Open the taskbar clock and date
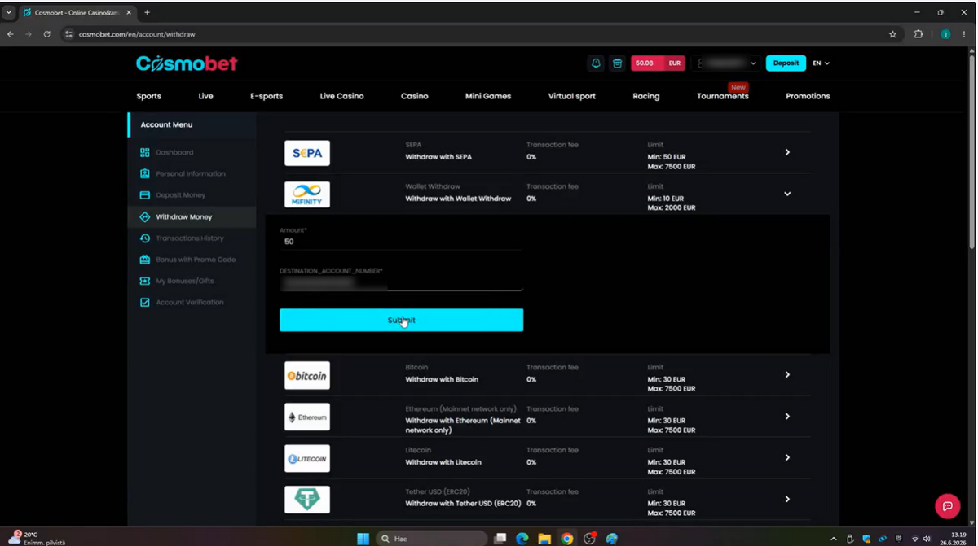This screenshot has width=978, height=546. (958, 538)
